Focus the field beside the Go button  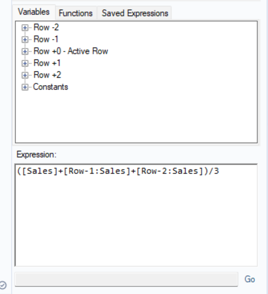click(126, 279)
